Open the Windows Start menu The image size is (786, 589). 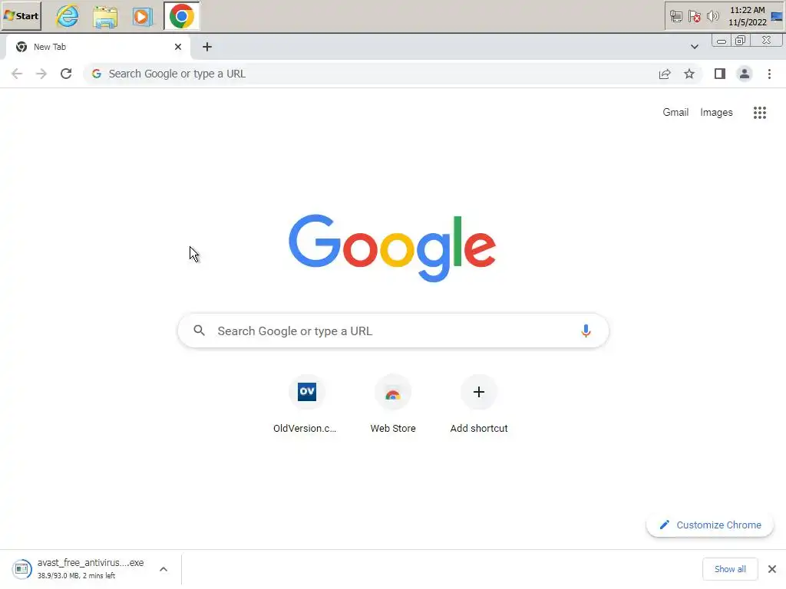(21, 15)
